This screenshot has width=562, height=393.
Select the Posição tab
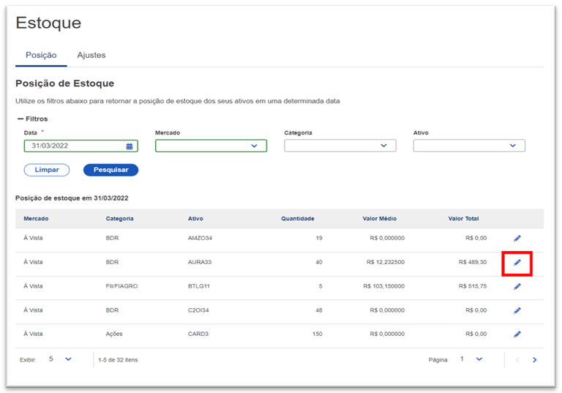pos(41,56)
